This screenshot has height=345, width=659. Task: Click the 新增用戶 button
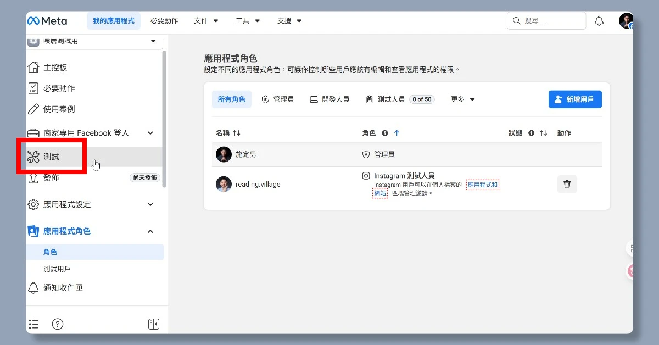tap(575, 99)
